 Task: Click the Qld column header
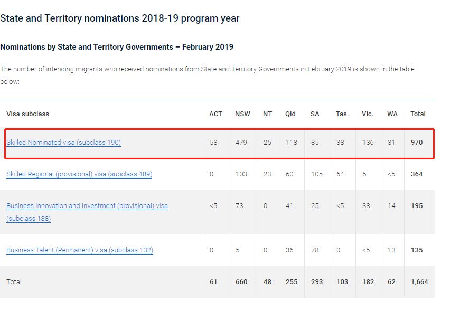click(x=290, y=114)
